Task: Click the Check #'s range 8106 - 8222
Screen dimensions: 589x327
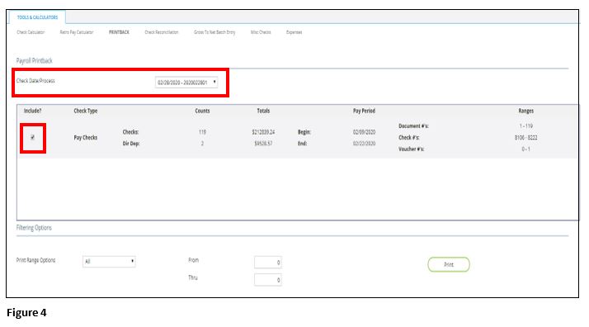Action: 526,138
